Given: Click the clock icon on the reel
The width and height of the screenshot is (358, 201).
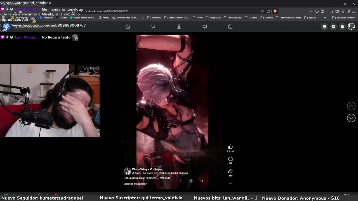Looking at the screenshot, I should 143,181.
